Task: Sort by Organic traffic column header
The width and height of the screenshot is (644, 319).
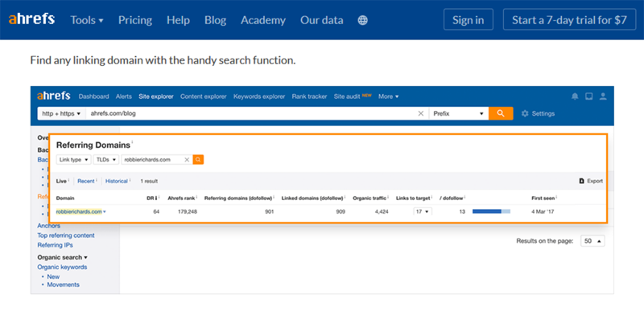Action: click(x=370, y=198)
